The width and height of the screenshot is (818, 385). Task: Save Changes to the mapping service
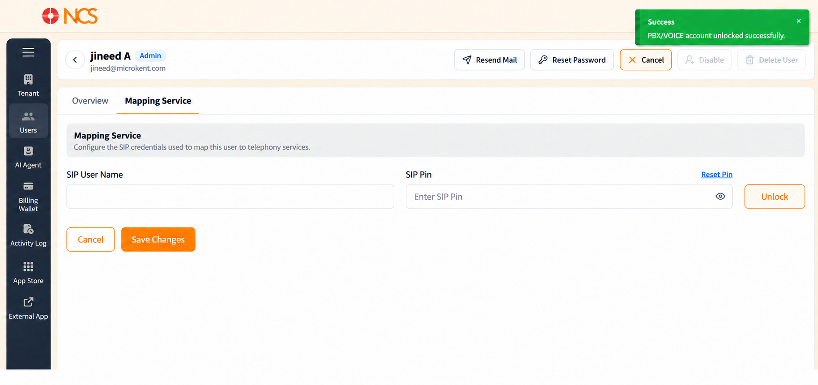tap(158, 240)
